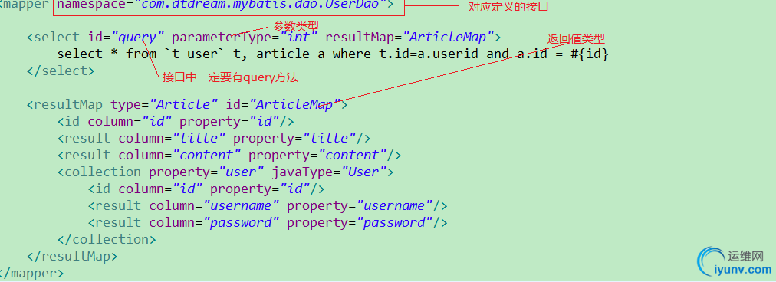The width and height of the screenshot is (776, 282).
Task: Click the collection property value "user"
Action: (241, 172)
